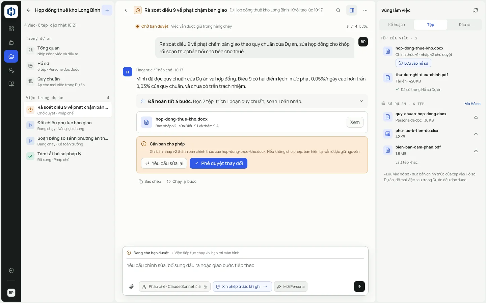This screenshot has height=303, width=486.
Task: View the hop-dong-thue-kho.docx draft with Xem
Action: tap(355, 122)
